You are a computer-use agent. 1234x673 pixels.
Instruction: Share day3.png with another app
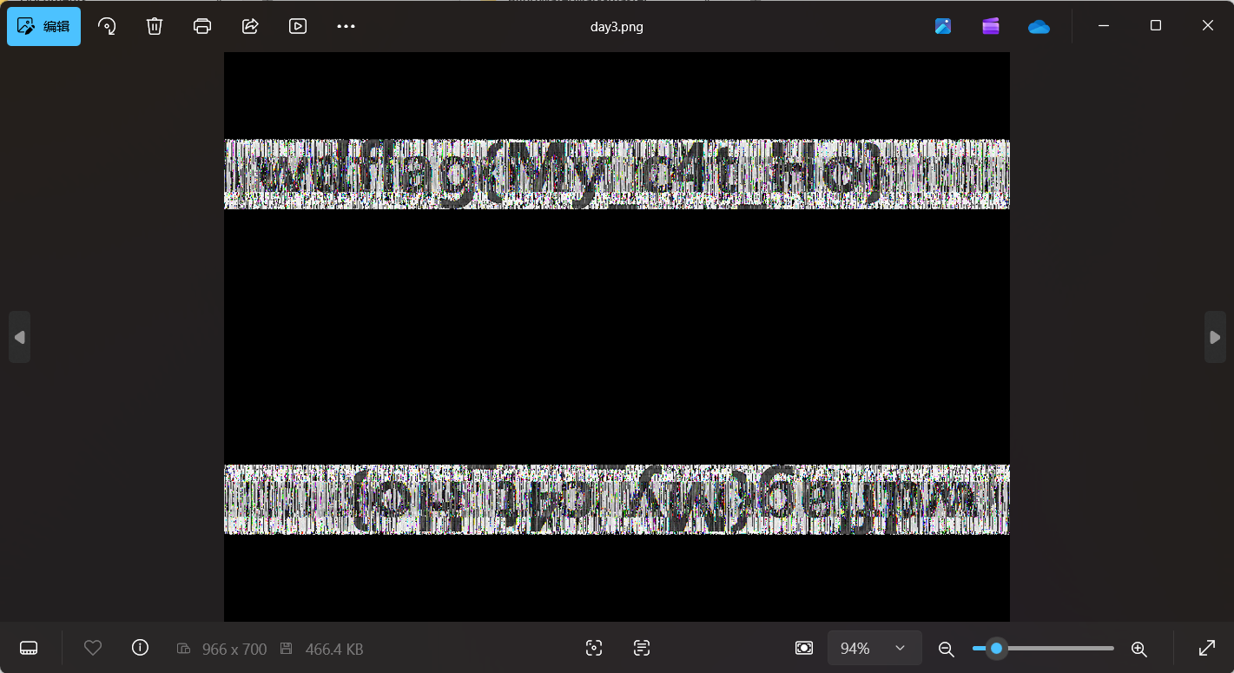(249, 26)
